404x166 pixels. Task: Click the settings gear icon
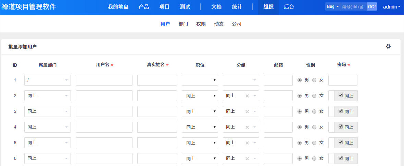388,47
